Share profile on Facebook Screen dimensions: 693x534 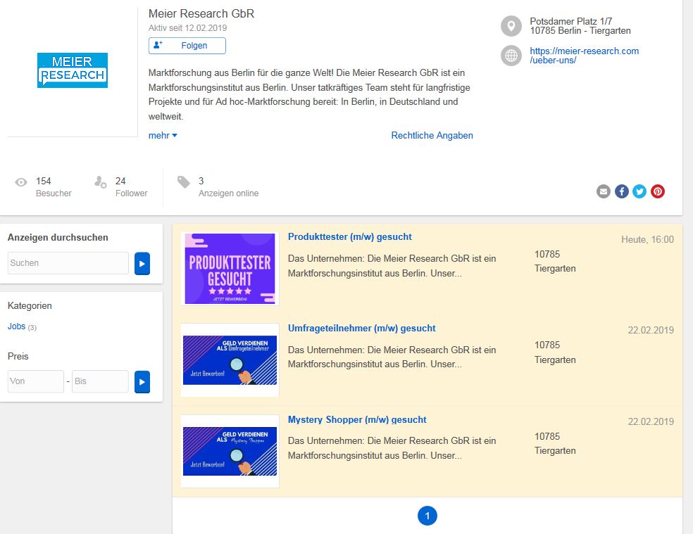tap(622, 191)
